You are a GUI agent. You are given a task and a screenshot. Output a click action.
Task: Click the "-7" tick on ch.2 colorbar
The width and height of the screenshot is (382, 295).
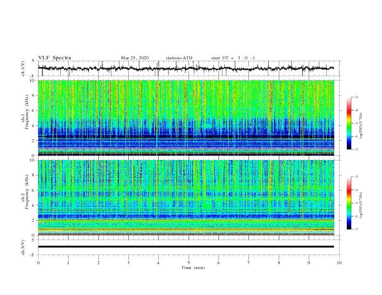point(355,229)
